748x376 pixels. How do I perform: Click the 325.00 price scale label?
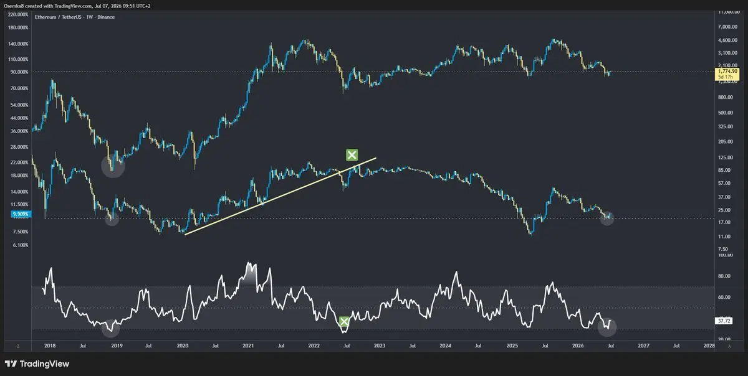click(x=725, y=126)
